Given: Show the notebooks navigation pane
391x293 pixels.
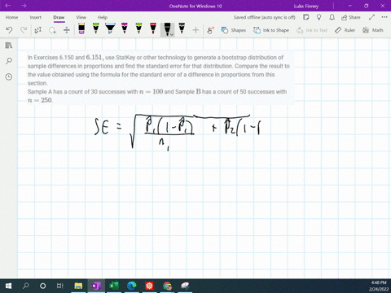Looking at the screenshot, I should click(x=9, y=46).
